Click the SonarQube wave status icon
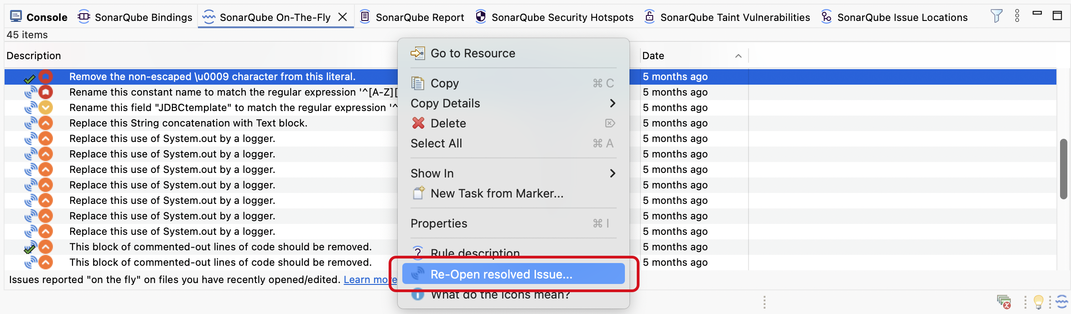The height and width of the screenshot is (314, 1071). [1062, 301]
